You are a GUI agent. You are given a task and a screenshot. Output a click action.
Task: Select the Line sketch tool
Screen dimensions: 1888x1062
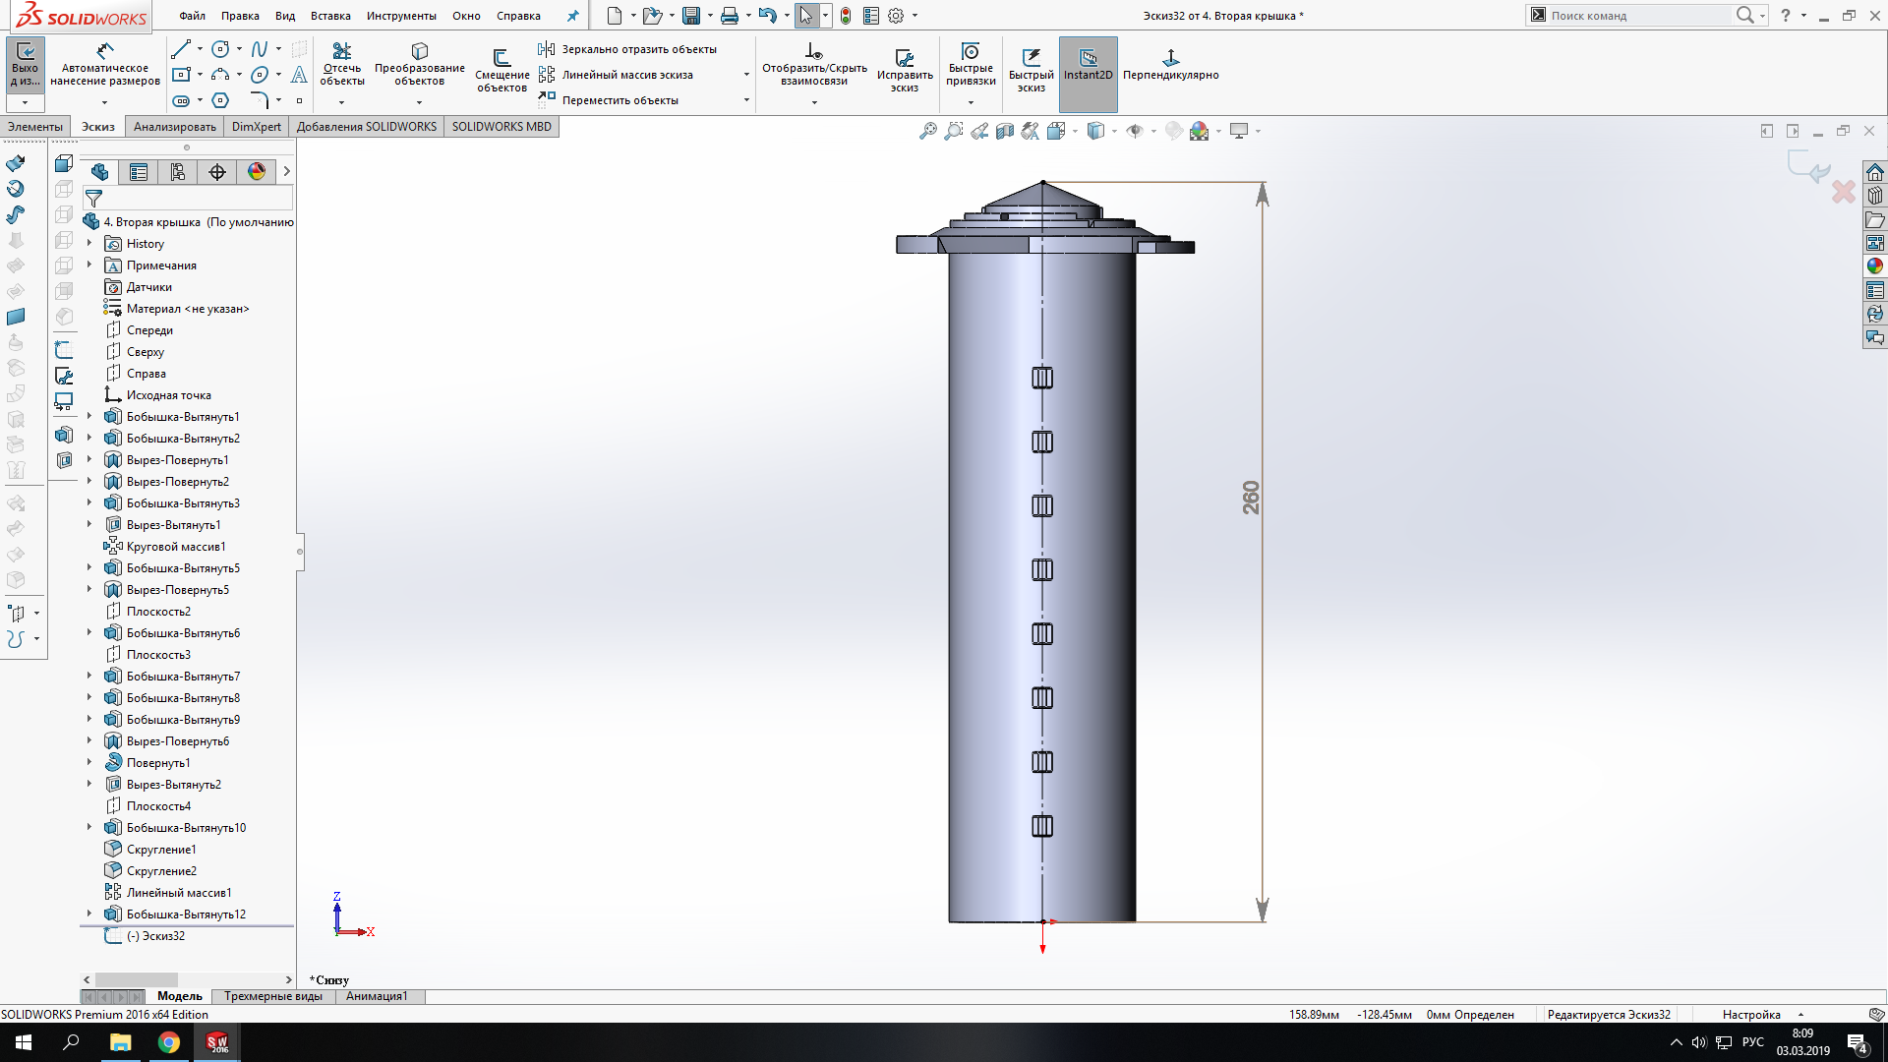(x=181, y=49)
